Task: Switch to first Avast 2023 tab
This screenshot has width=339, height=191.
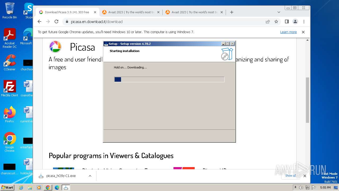Action: click(x=131, y=12)
